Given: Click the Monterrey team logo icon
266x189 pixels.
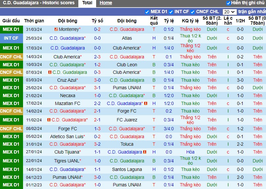Looking at the screenshot, I should (56, 30).
